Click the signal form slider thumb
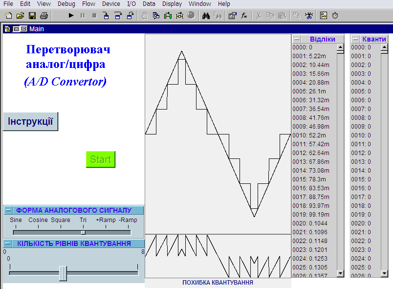The height and width of the screenshot is (289, 393). (83, 233)
